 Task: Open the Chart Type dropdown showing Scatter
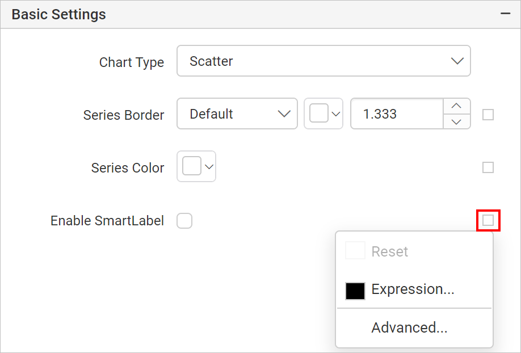point(323,61)
